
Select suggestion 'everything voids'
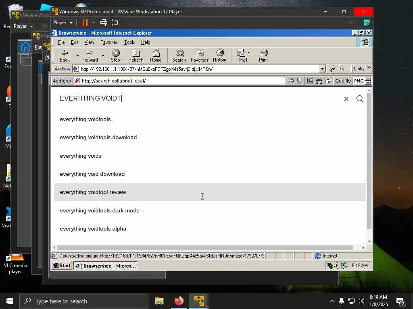210,156
